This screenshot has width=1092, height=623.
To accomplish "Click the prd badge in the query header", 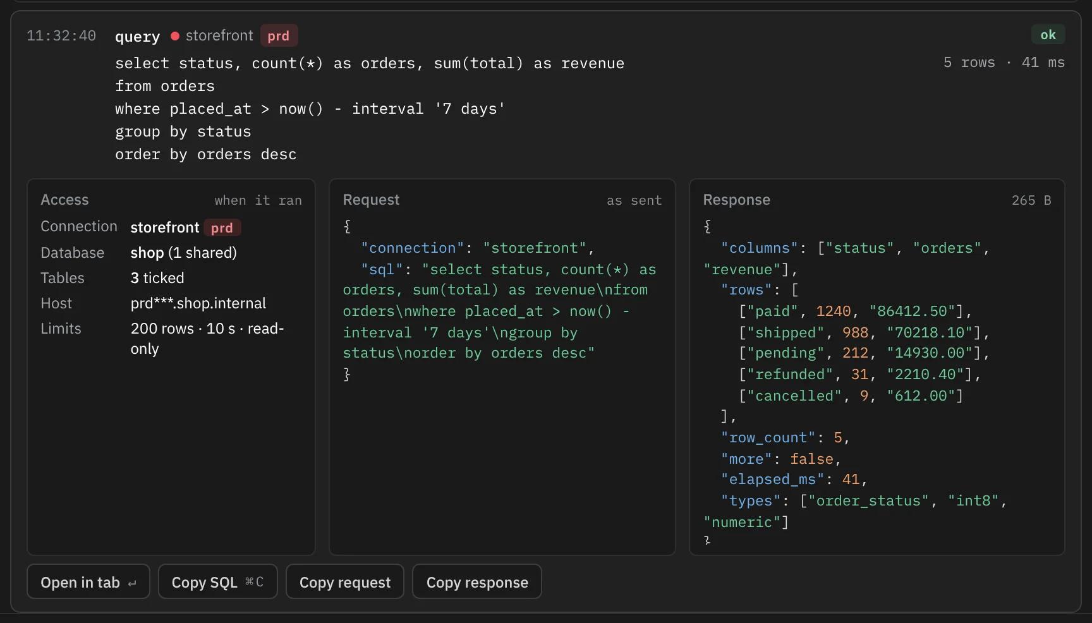I will 279,36.
